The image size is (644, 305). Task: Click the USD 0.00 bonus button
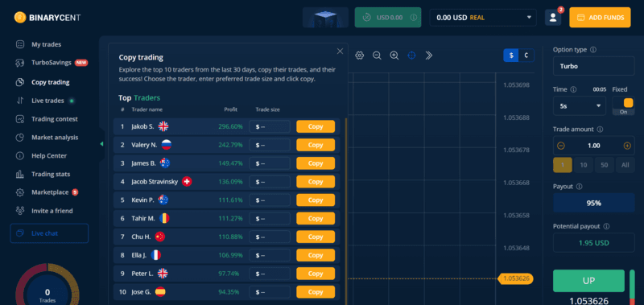click(388, 17)
